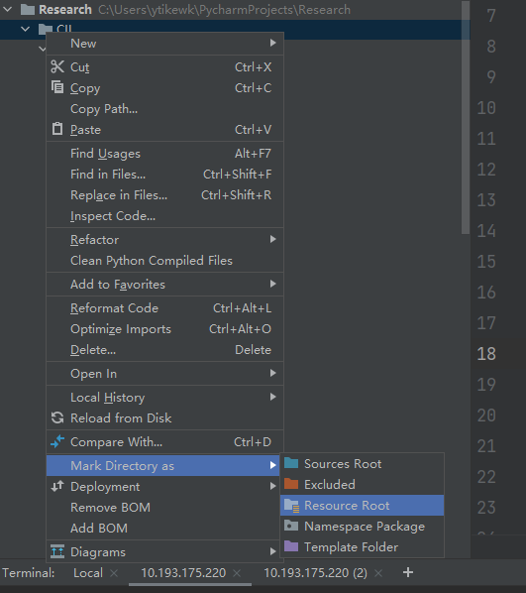Click the Diagrams icon
The width and height of the screenshot is (526, 593).
tap(57, 551)
